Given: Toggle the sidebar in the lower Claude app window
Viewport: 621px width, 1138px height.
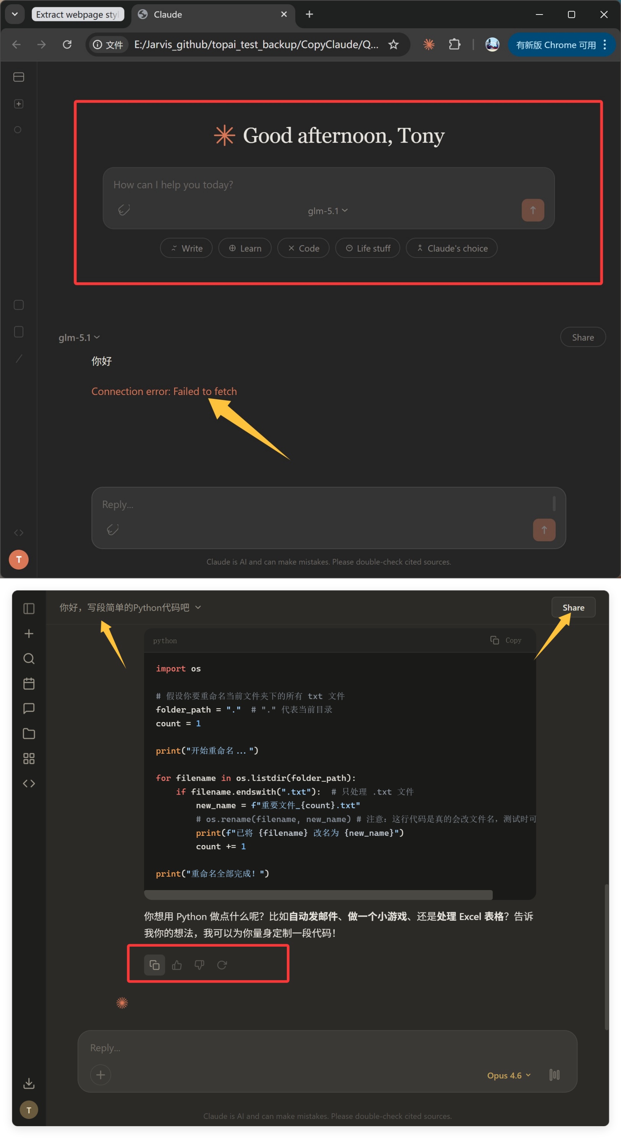Looking at the screenshot, I should point(29,608).
